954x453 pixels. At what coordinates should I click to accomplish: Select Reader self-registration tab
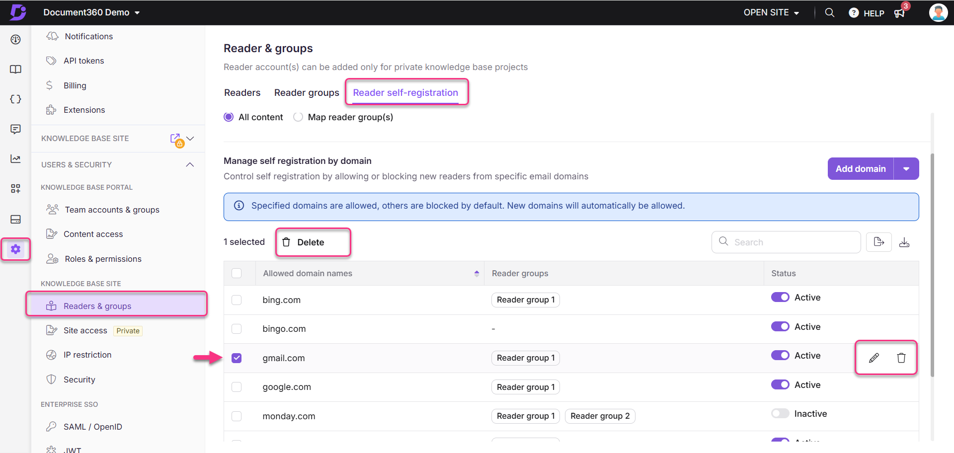(x=405, y=92)
